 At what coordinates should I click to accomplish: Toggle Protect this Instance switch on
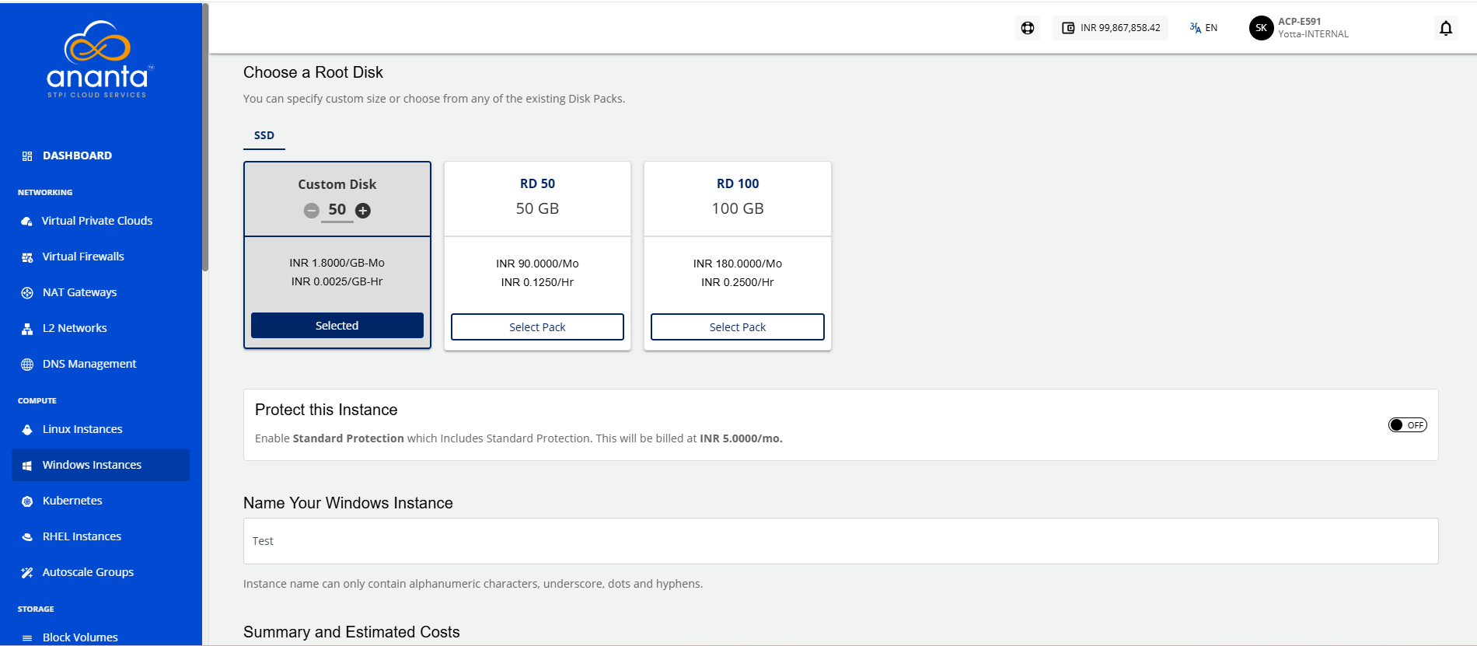click(x=1407, y=425)
